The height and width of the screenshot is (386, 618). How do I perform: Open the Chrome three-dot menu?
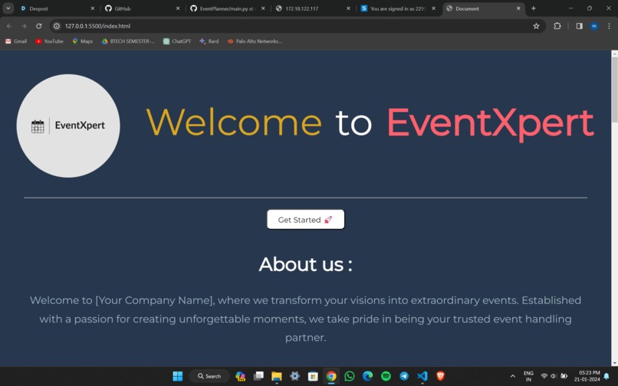coord(609,26)
